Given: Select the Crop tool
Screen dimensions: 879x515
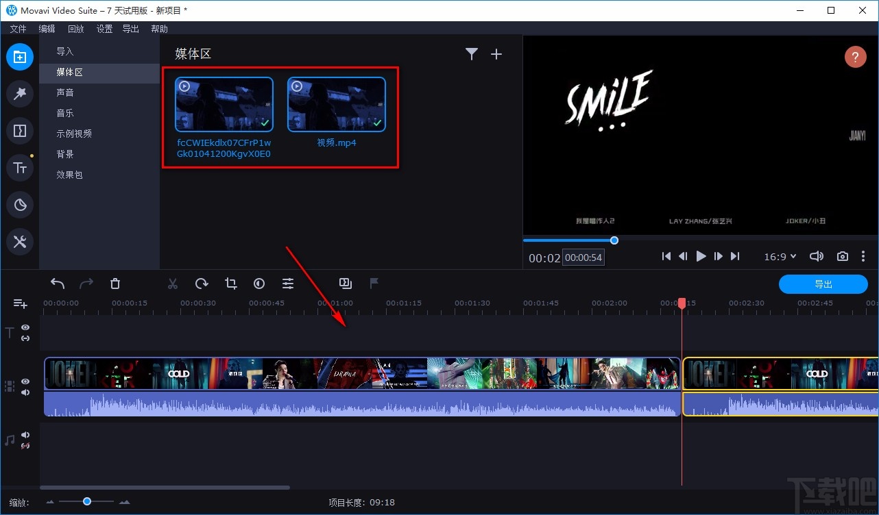Looking at the screenshot, I should 230,284.
